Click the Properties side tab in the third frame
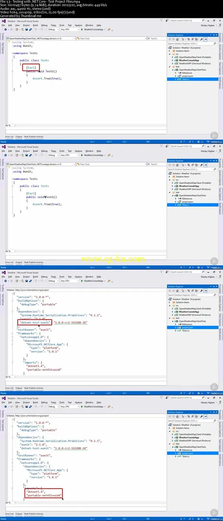This screenshot has height=521, width=223. (220, 288)
